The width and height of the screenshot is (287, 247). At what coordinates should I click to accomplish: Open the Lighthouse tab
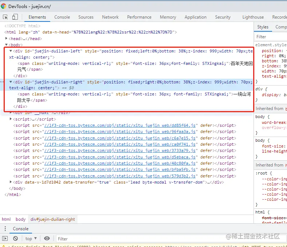coord(253,17)
